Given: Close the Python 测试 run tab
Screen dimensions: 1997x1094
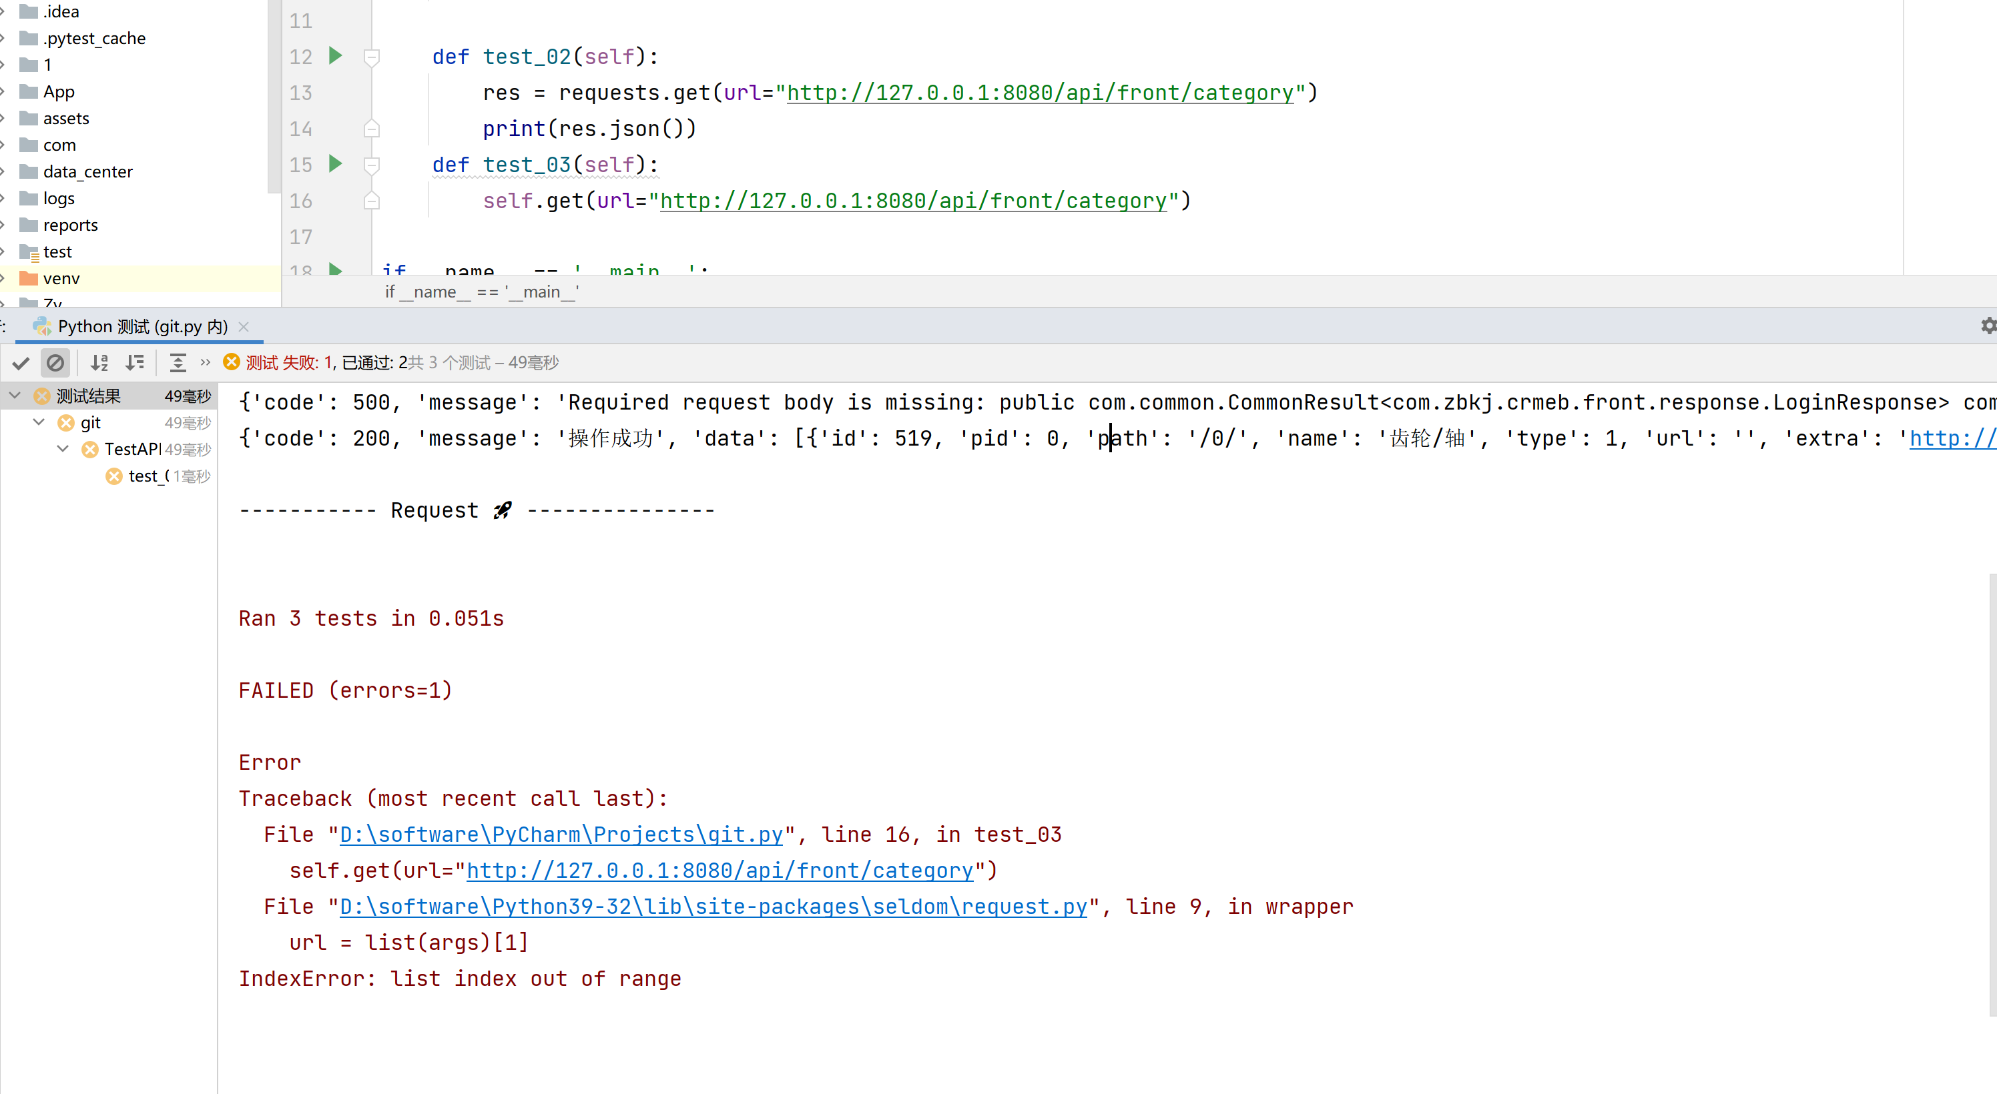Looking at the screenshot, I should coord(244,327).
